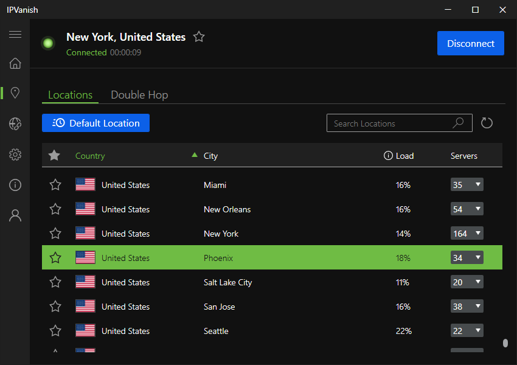This screenshot has width=517, height=365.
Task: Go to Home via sidebar house icon
Action: (15, 63)
